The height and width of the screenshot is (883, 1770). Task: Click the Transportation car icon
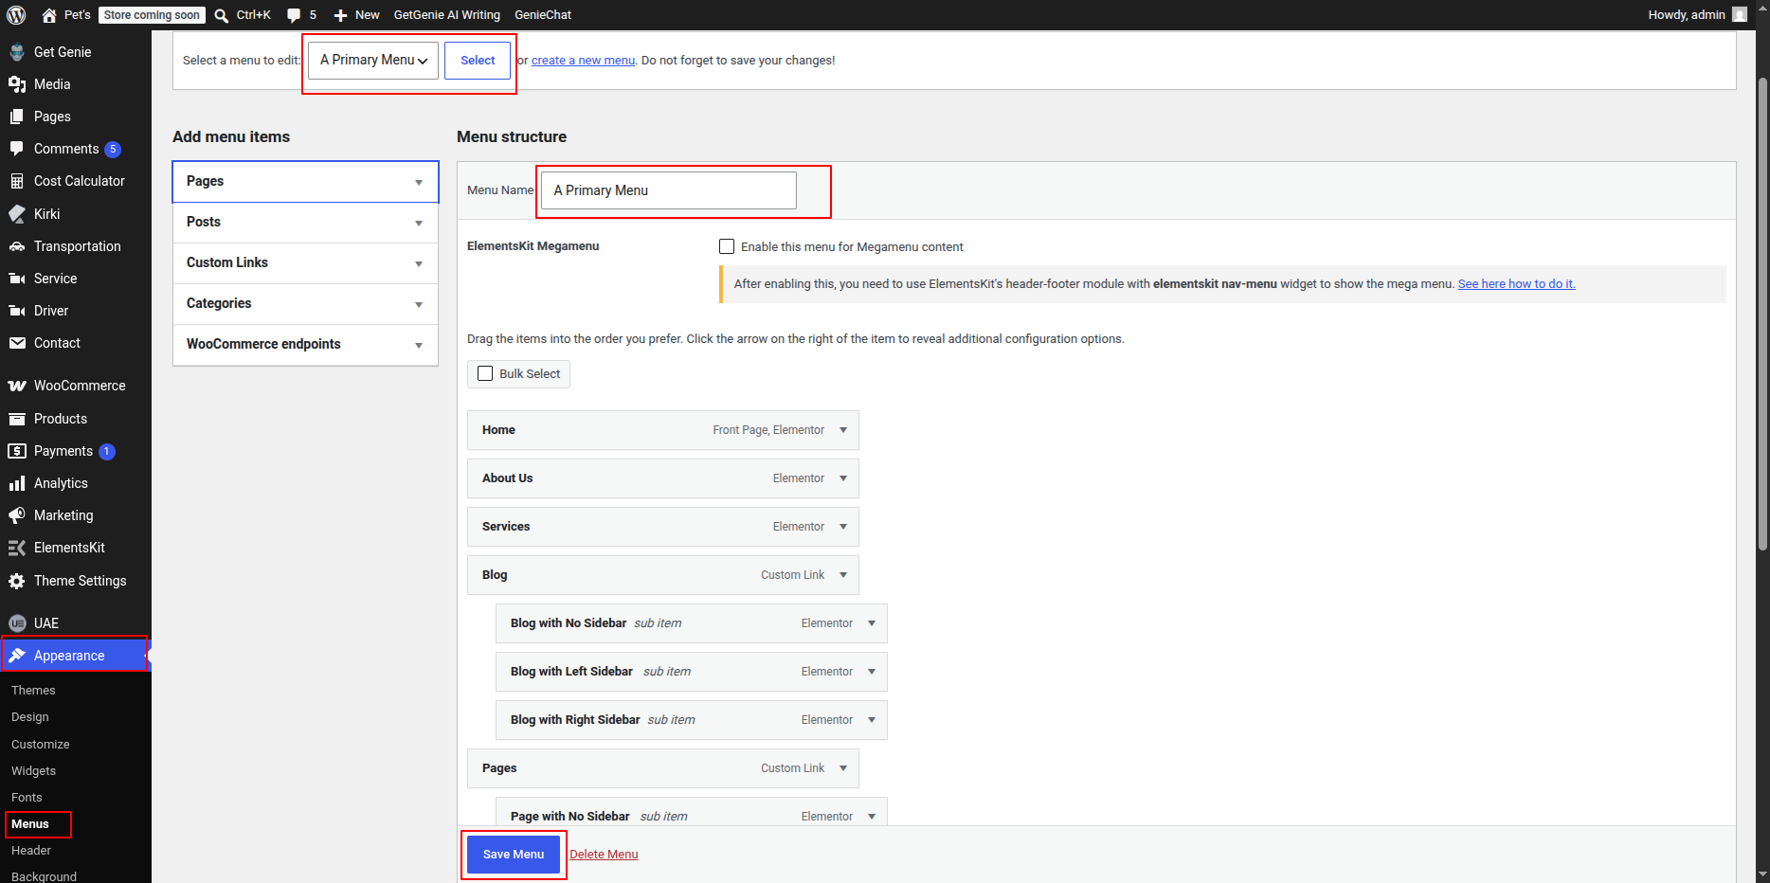[x=17, y=246]
